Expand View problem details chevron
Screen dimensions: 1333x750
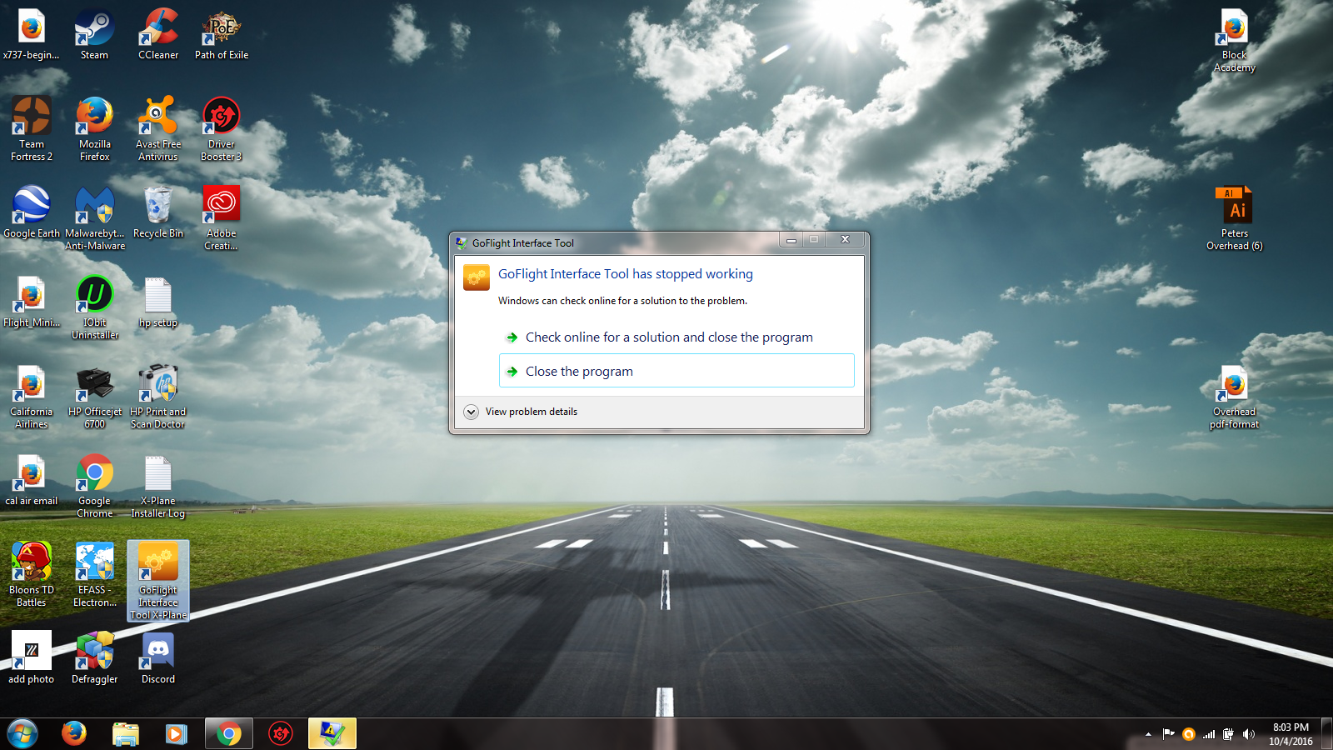(x=472, y=412)
